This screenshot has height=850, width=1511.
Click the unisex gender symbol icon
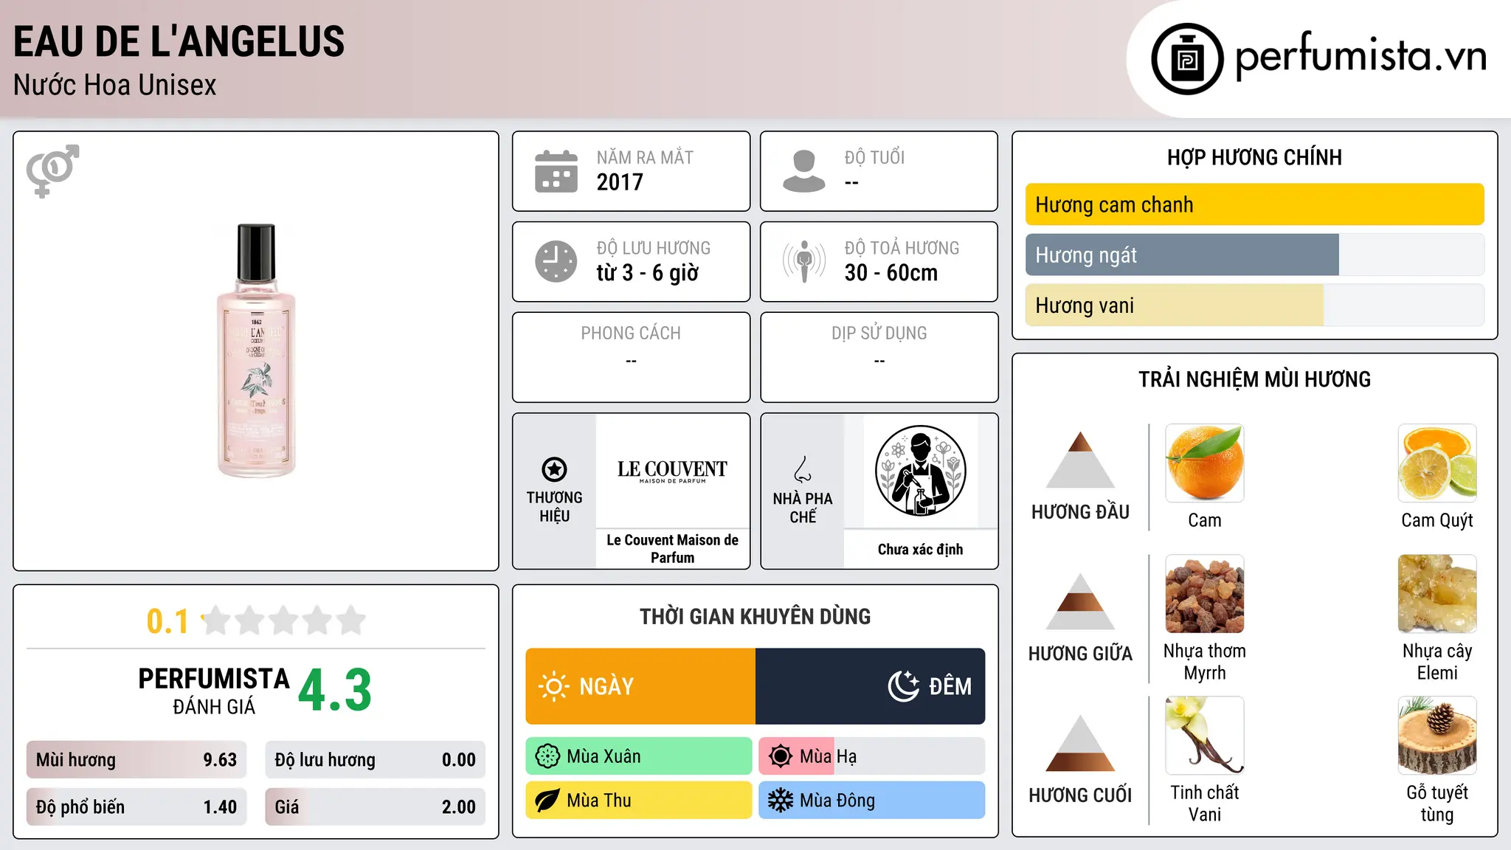(x=52, y=171)
